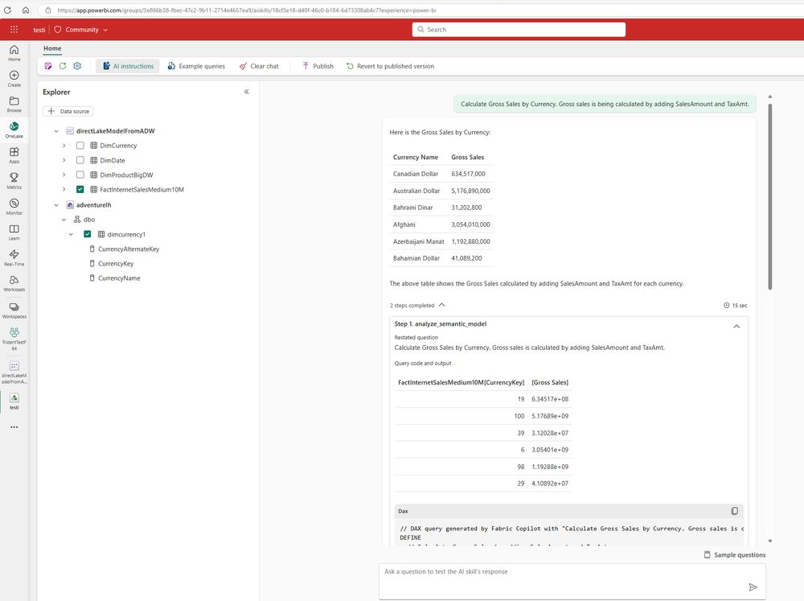804x601 pixels.
Task: Click the browser address bar
Action: [x=420, y=10]
